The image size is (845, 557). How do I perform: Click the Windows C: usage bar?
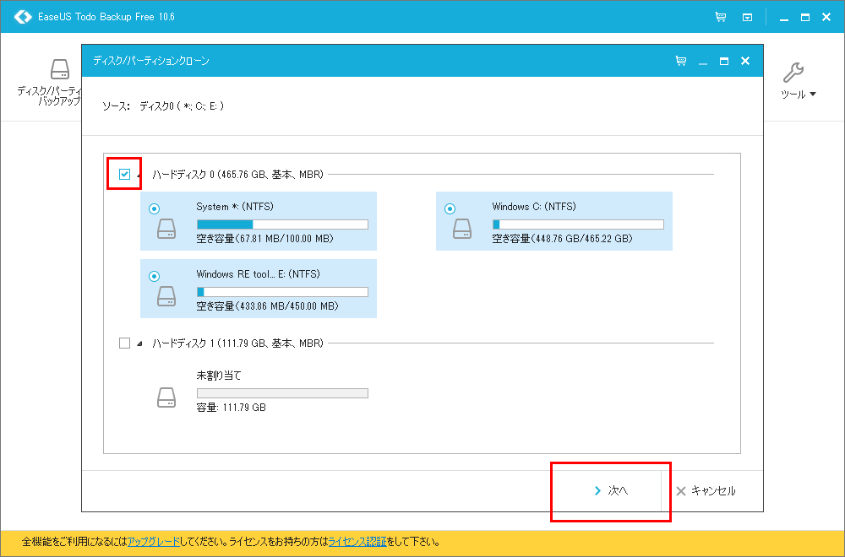click(x=578, y=224)
